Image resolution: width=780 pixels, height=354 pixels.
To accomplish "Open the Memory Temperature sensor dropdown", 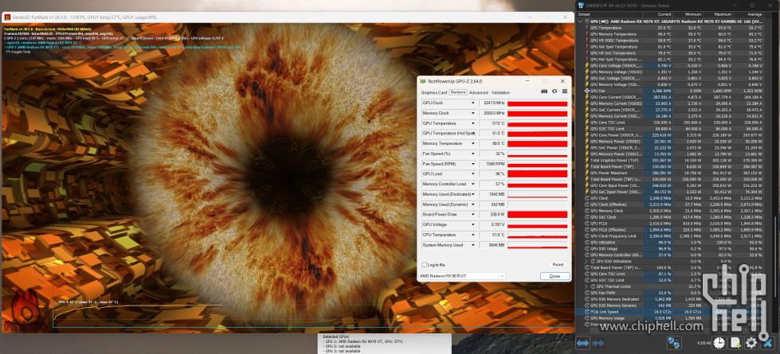I will click(x=473, y=143).
